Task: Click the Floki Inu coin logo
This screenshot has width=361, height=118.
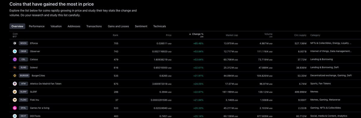Action: (x=14, y=100)
